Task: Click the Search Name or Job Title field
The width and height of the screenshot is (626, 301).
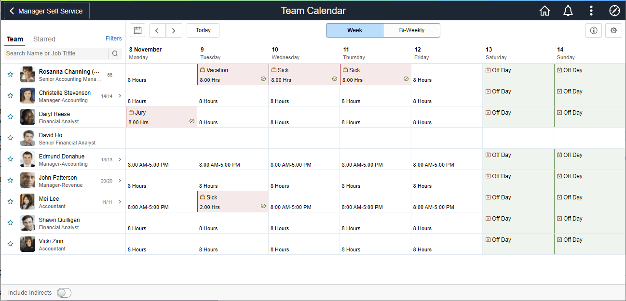Action: pyautogui.click(x=55, y=53)
